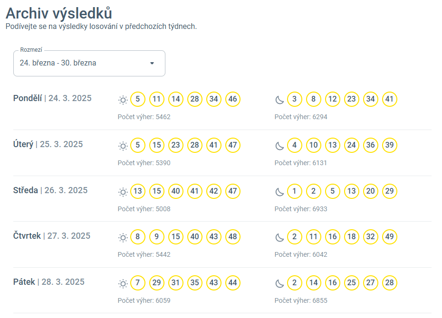This screenshot has height=318, width=442.
Task: Select the moon icon for Středa evening draw
Action: pos(279,191)
